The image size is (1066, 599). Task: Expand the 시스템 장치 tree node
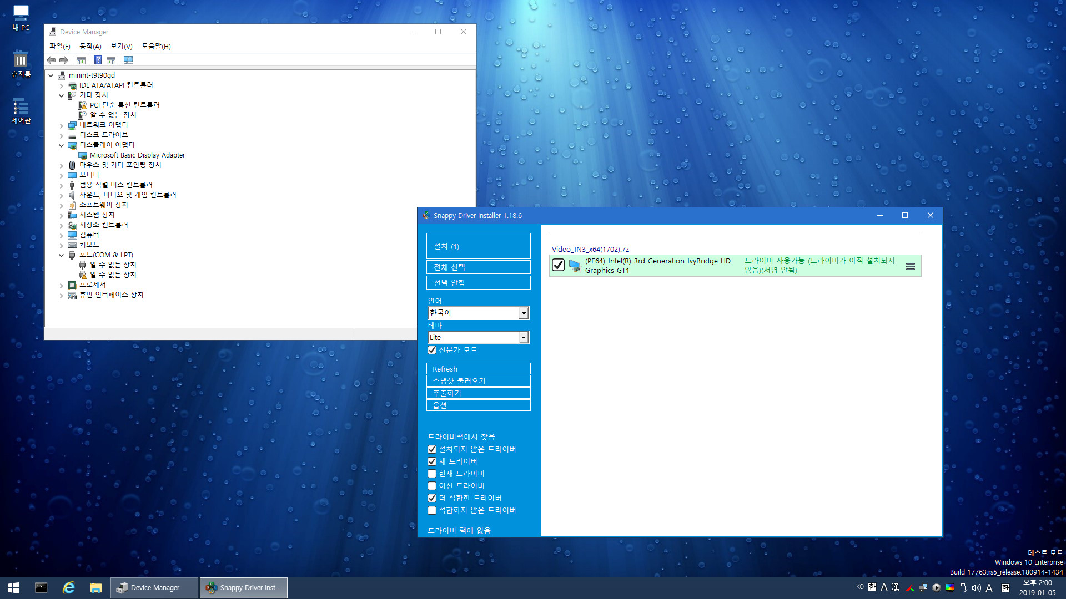click(62, 216)
